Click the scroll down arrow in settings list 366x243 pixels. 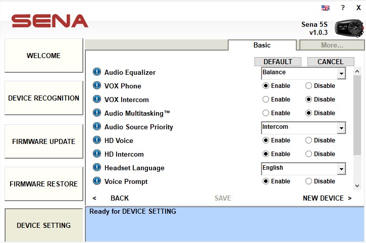tap(357, 185)
